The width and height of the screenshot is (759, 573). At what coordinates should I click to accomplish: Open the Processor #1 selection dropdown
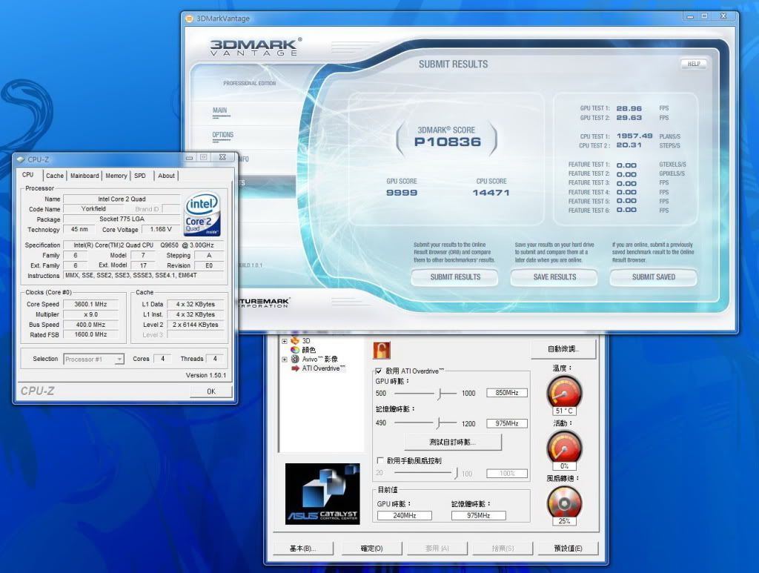tap(119, 359)
